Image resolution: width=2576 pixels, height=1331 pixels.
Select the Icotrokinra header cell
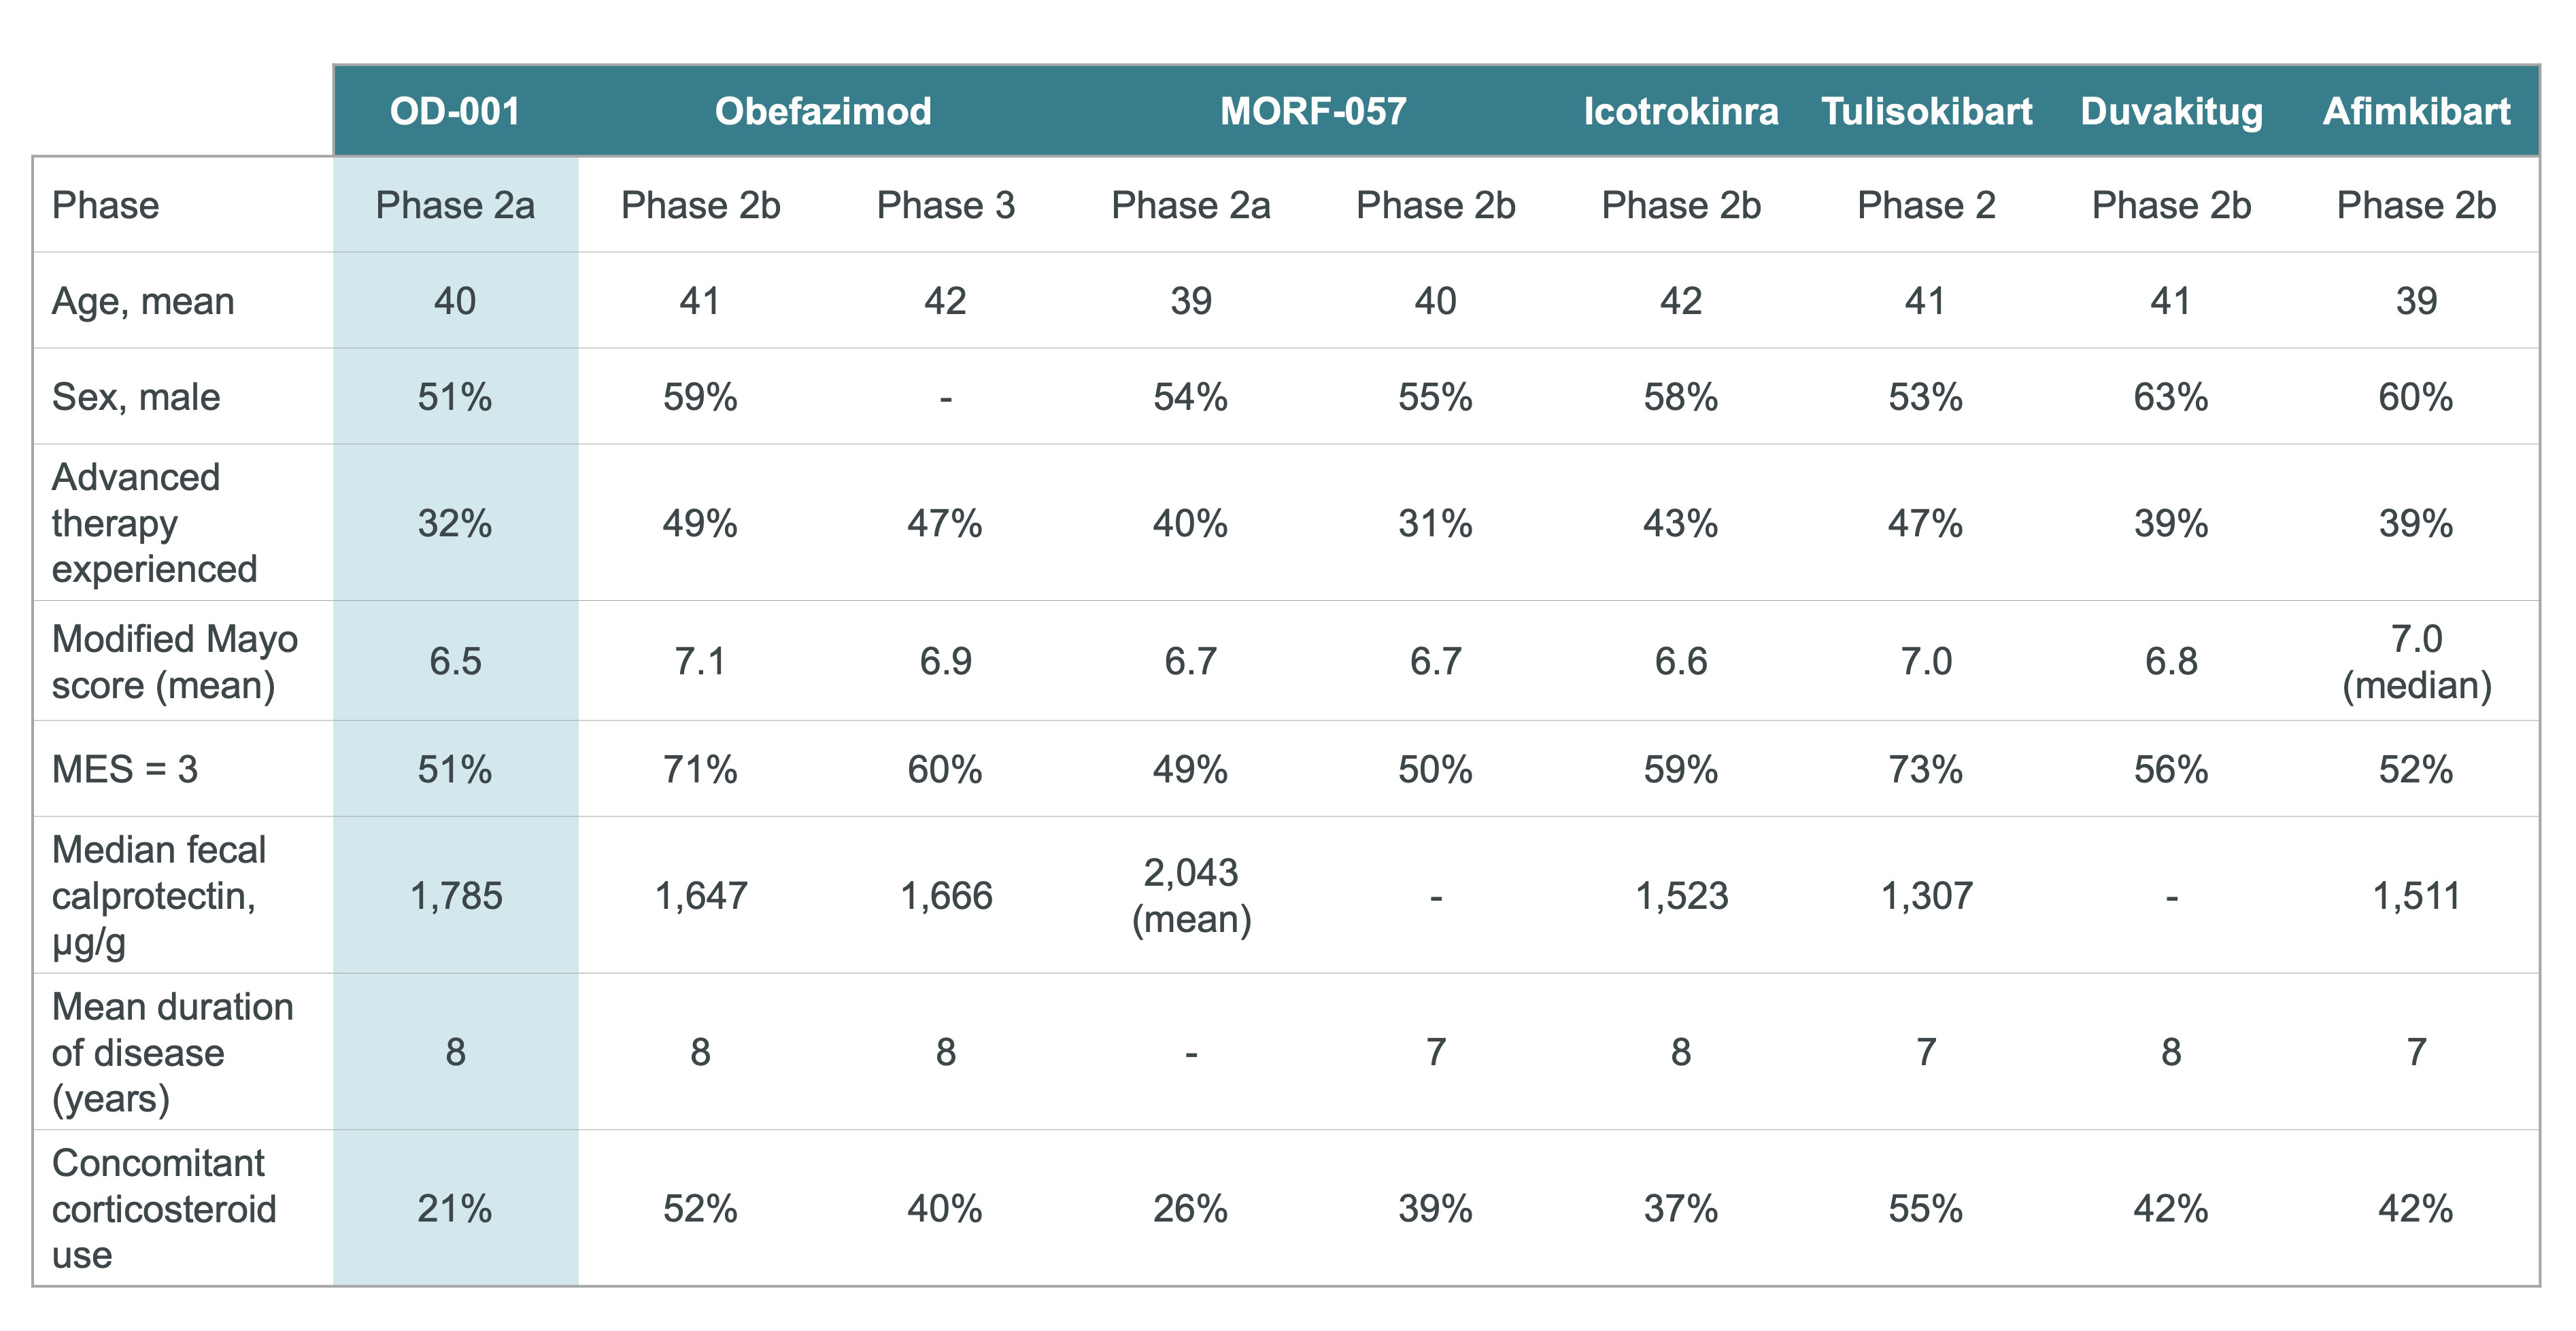[x=1681, y=111]
